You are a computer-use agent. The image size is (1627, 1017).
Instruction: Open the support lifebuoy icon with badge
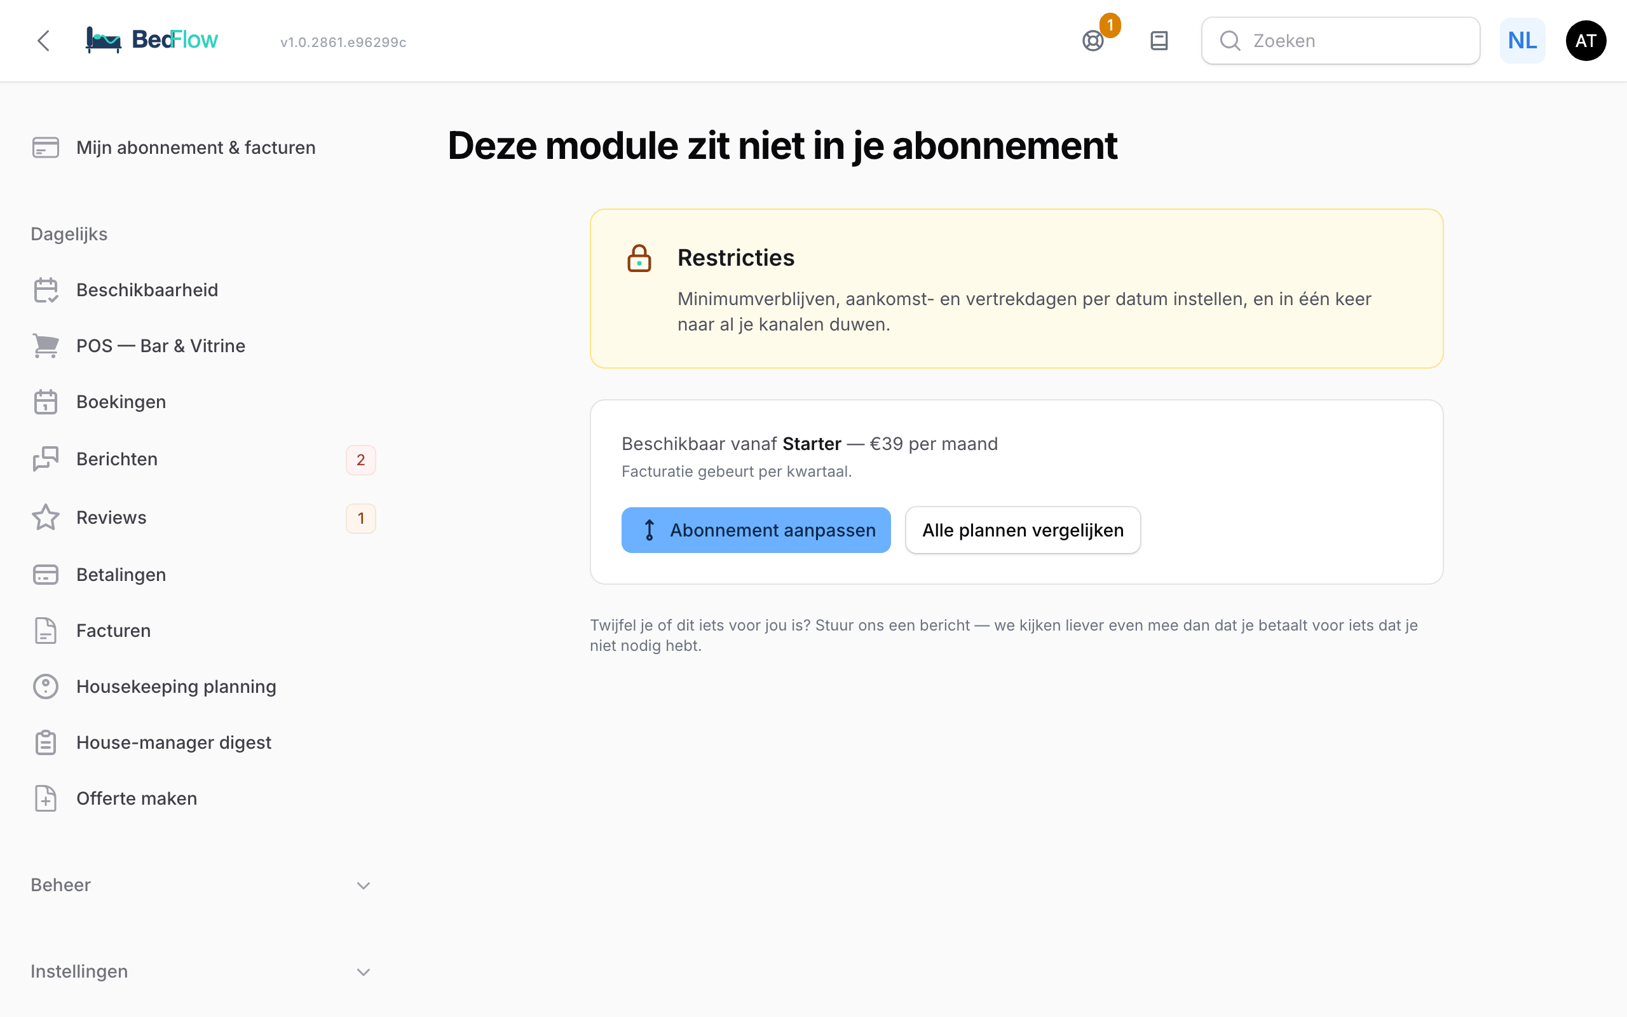[1093, 41]
